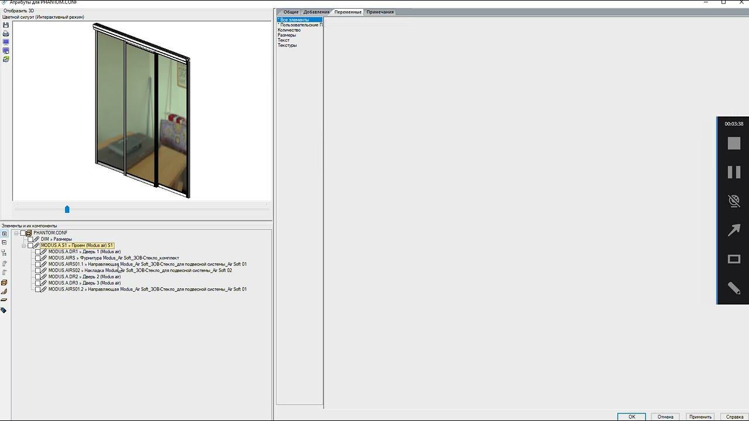Select the arrow drawing tool in recorder
Screen dimensions: 749x421
(734, 230)
